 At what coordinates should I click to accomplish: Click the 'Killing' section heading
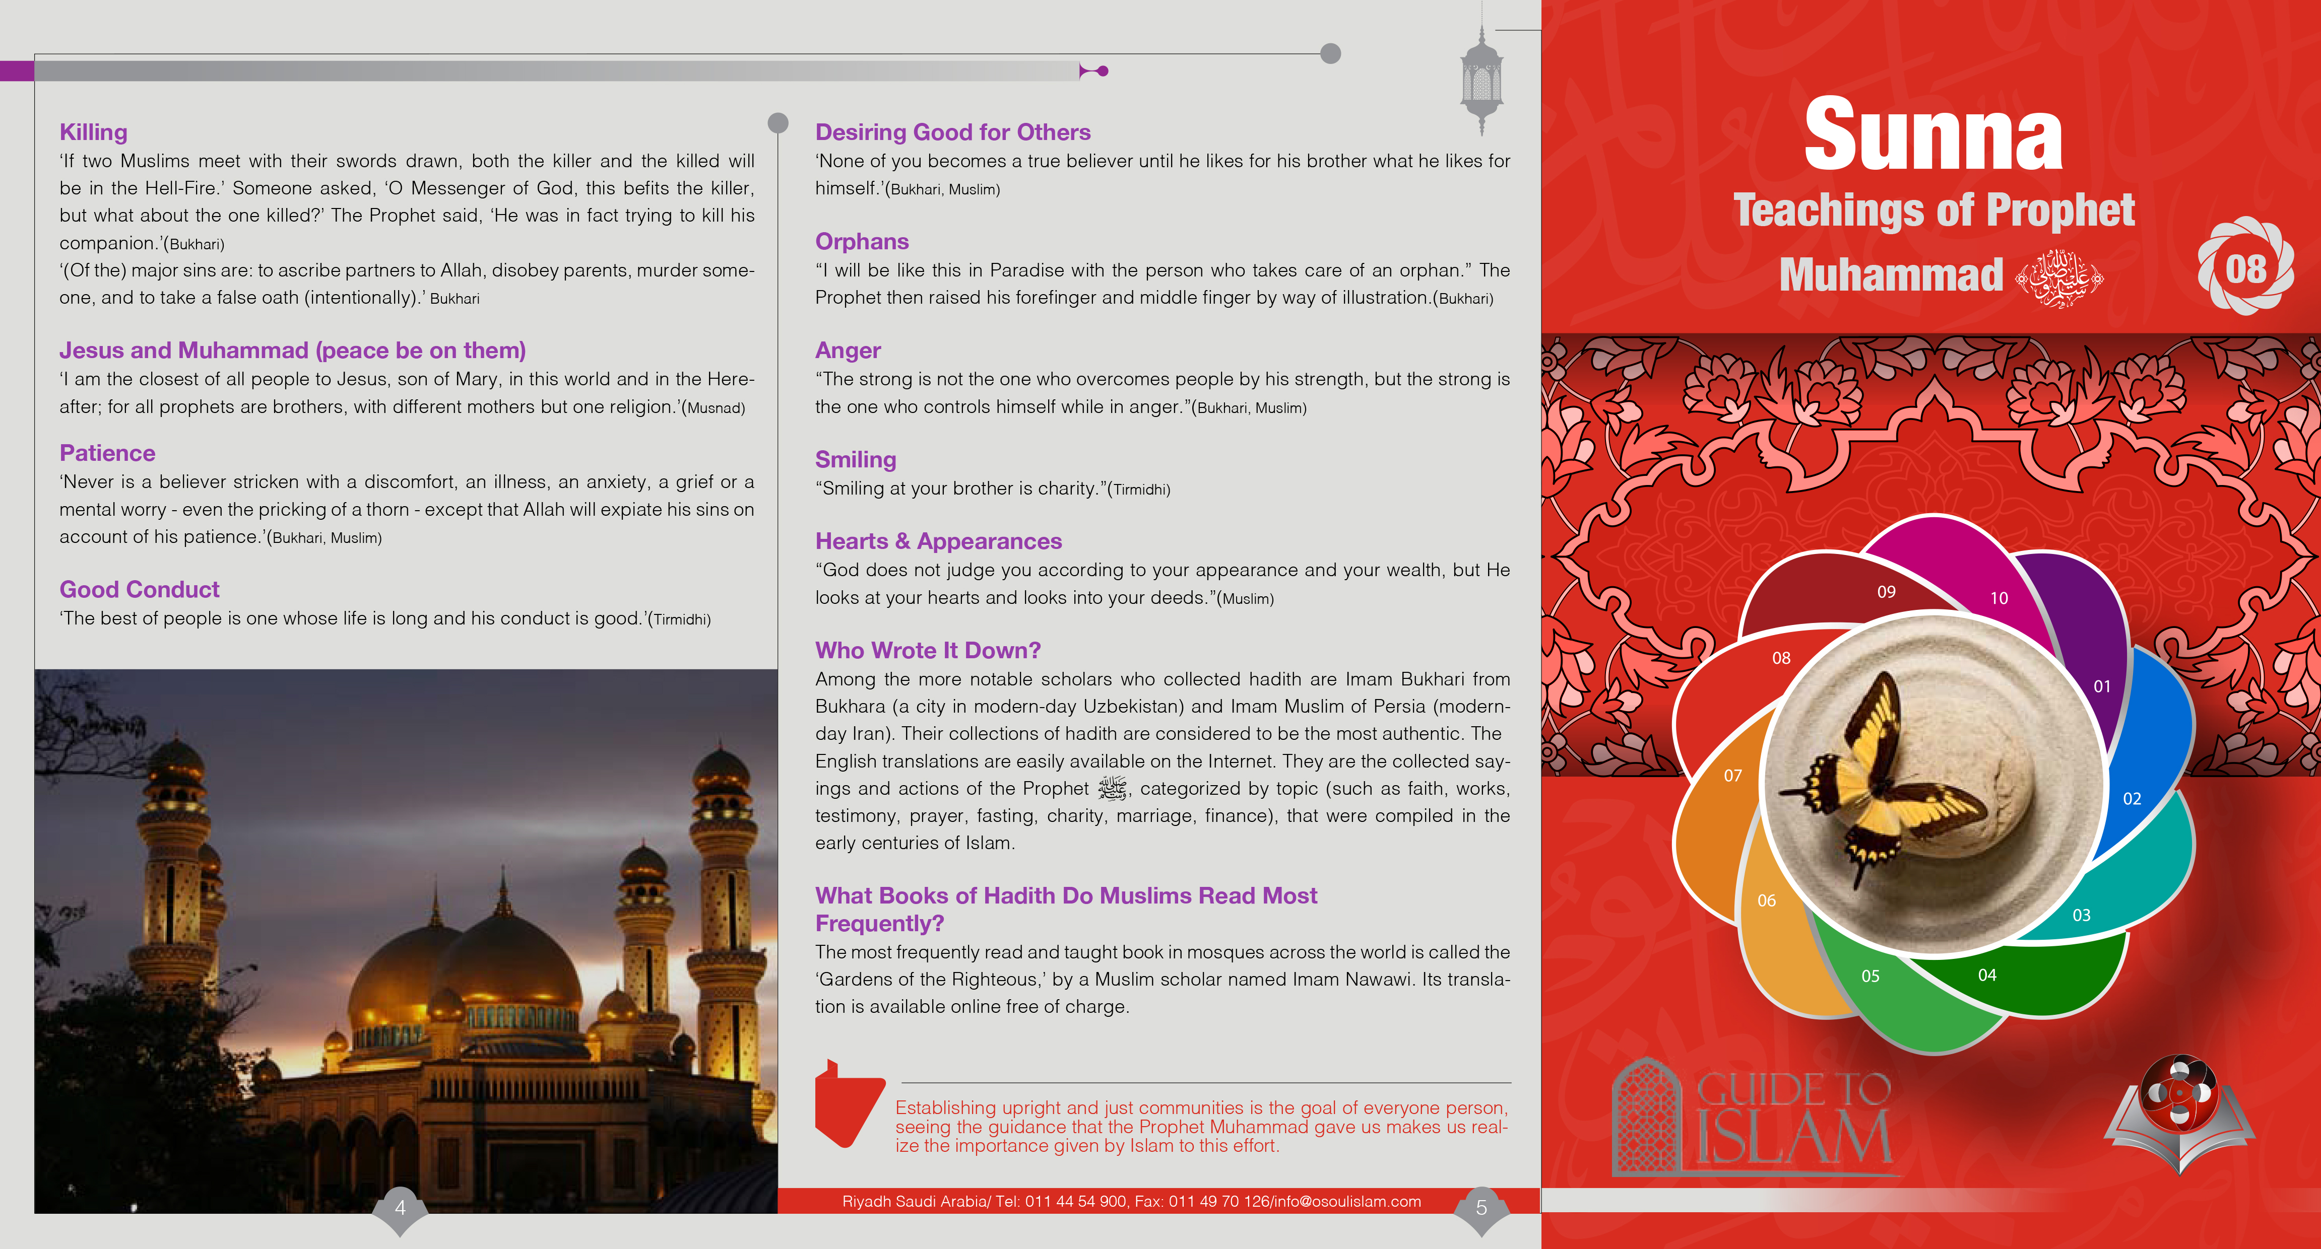pyautogui.click(x=93, y=132)
